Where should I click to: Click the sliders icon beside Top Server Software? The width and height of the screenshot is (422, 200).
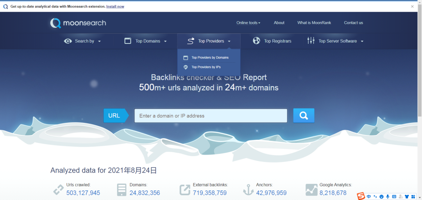click(311, 41)
